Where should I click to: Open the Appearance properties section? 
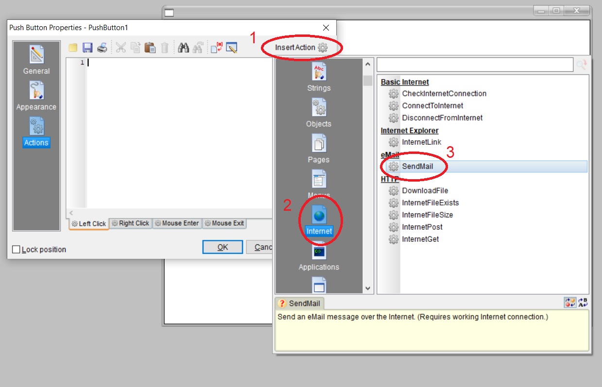(36, 96)
